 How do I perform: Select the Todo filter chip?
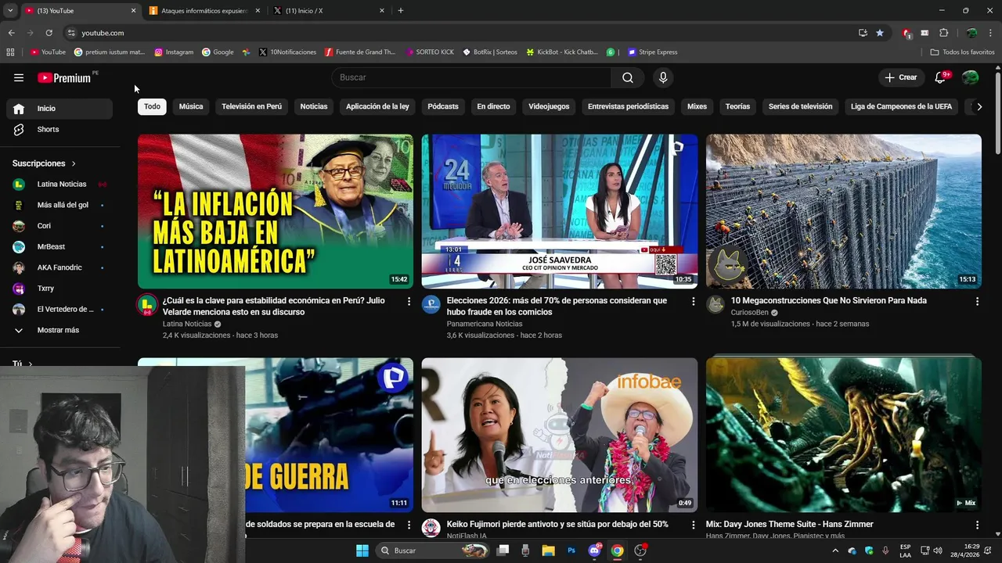(x=152, y=106)
